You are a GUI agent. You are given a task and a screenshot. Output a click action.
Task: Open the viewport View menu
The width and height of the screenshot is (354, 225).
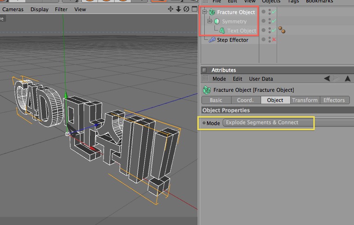click(80, 10)
